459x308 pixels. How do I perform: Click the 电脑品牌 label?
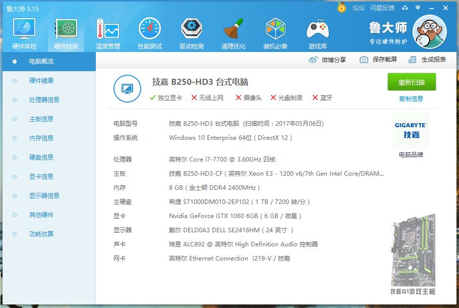[411, 155]
